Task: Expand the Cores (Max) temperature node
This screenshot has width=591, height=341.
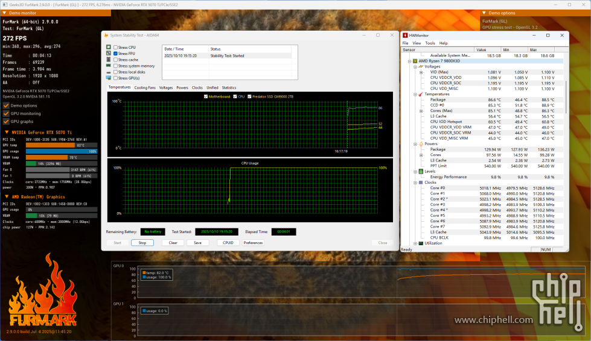Action: (x=421, y=110)
